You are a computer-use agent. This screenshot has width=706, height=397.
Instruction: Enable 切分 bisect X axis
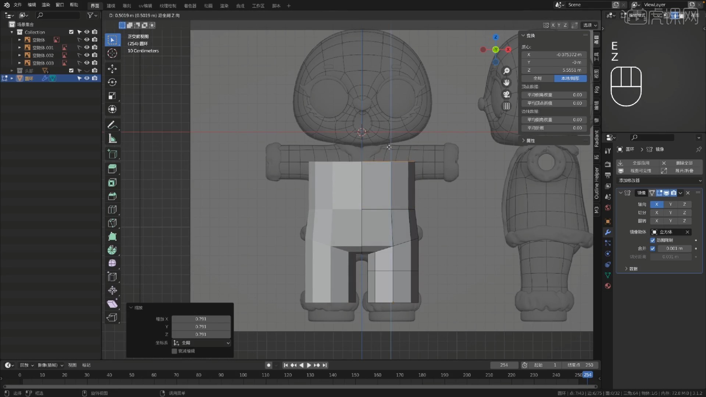pos(657,213)
